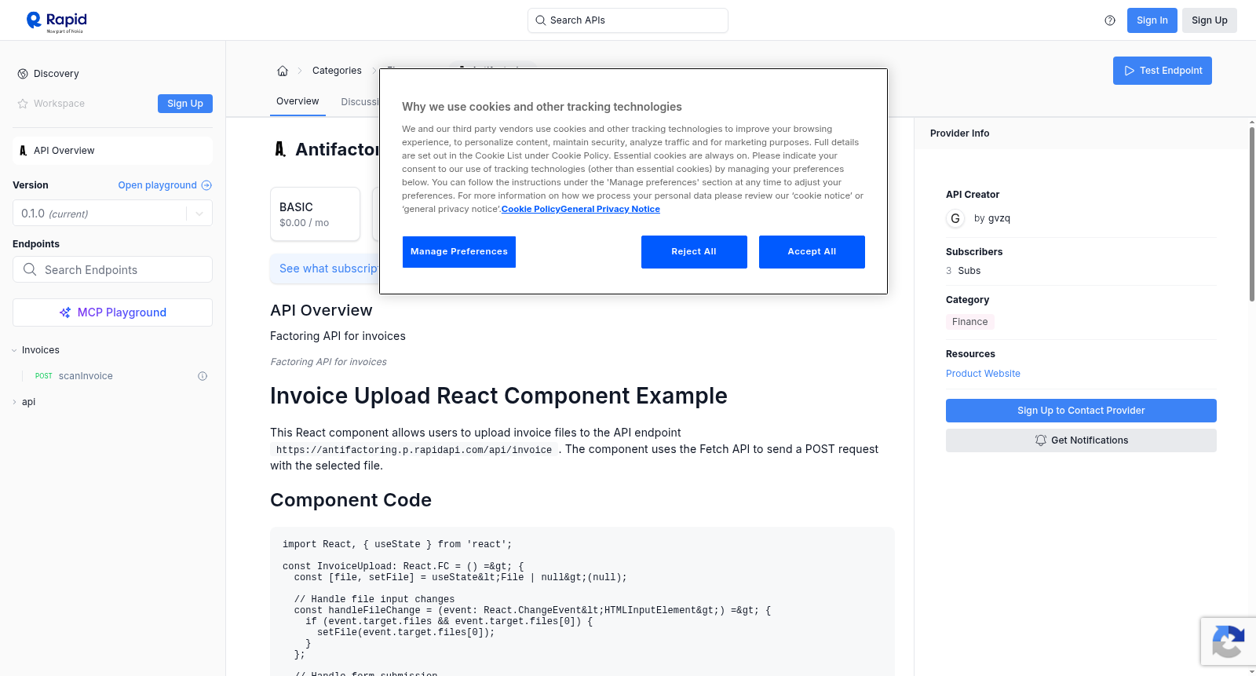Click the scanInvoice info icon

coord(203,376)
